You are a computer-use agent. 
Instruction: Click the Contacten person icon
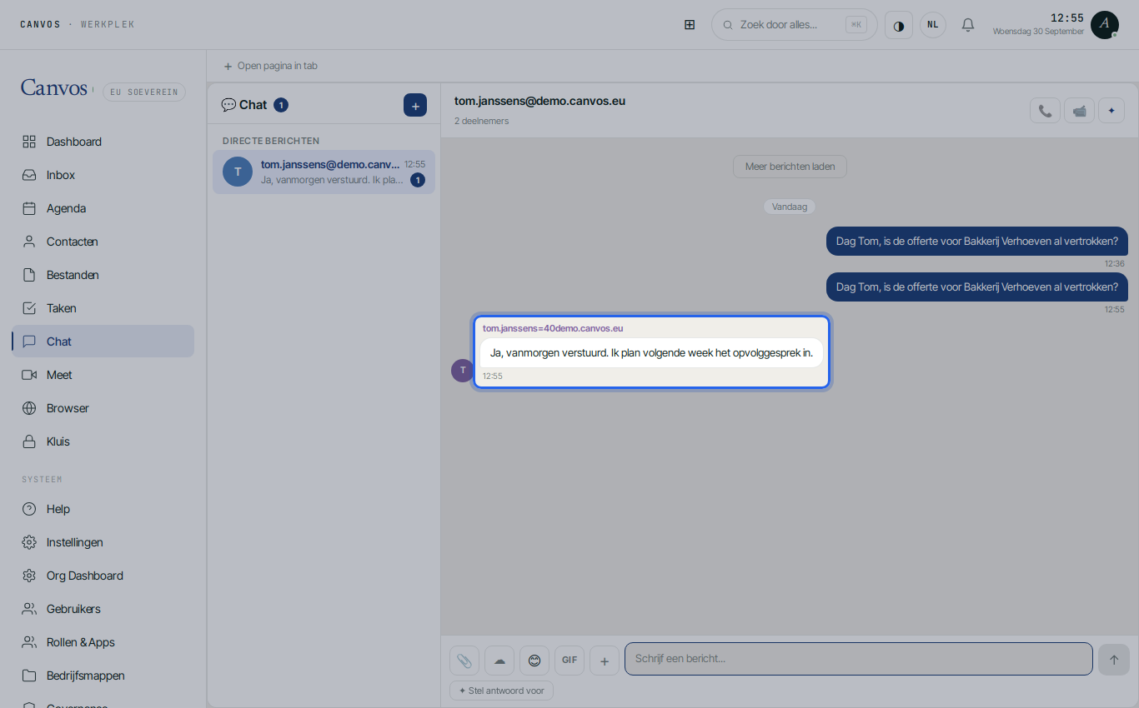(29, 242)
